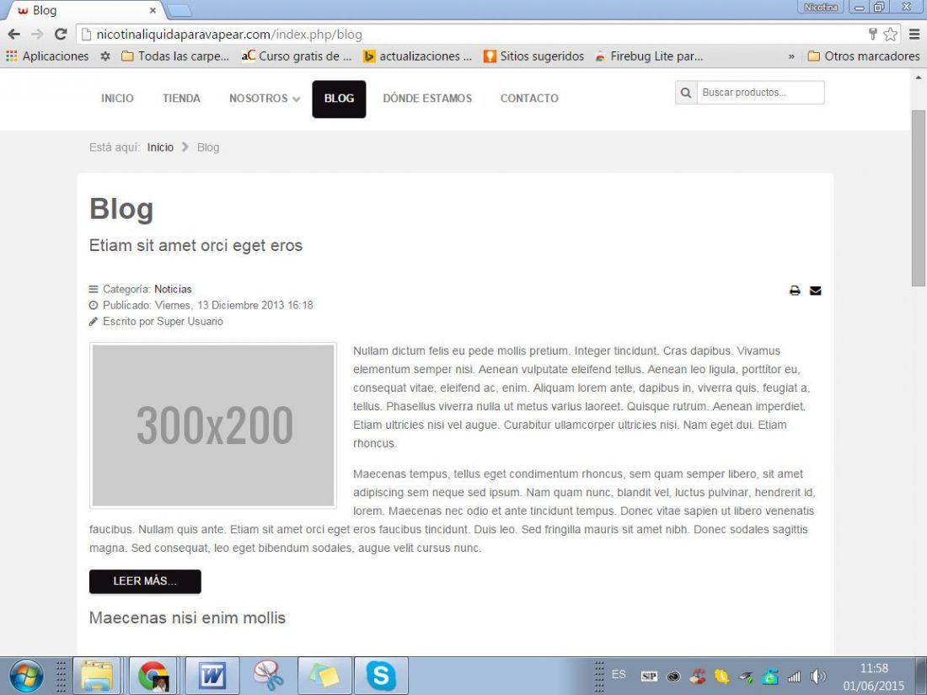
Task: Click the 'Publicado: Viernes, 13 Diciembre 2013 16:18' text
Action: [x=208, y=306]
